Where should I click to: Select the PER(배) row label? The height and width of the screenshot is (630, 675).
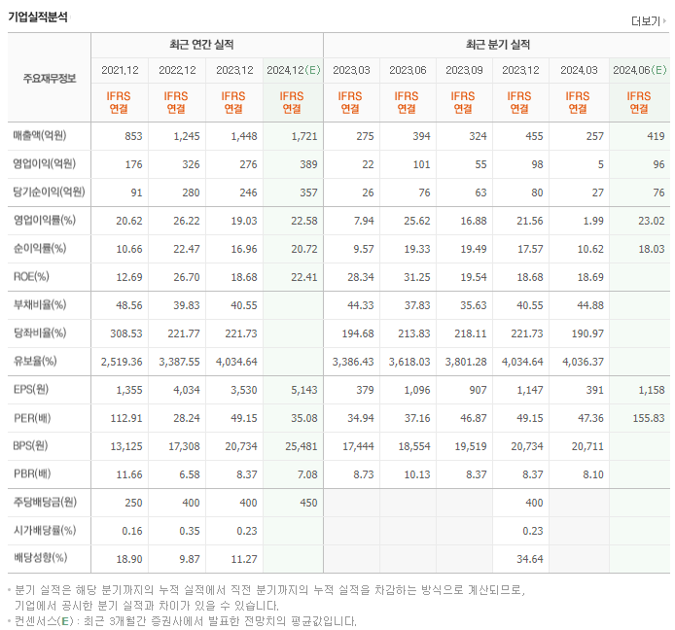tap(32, 418)
